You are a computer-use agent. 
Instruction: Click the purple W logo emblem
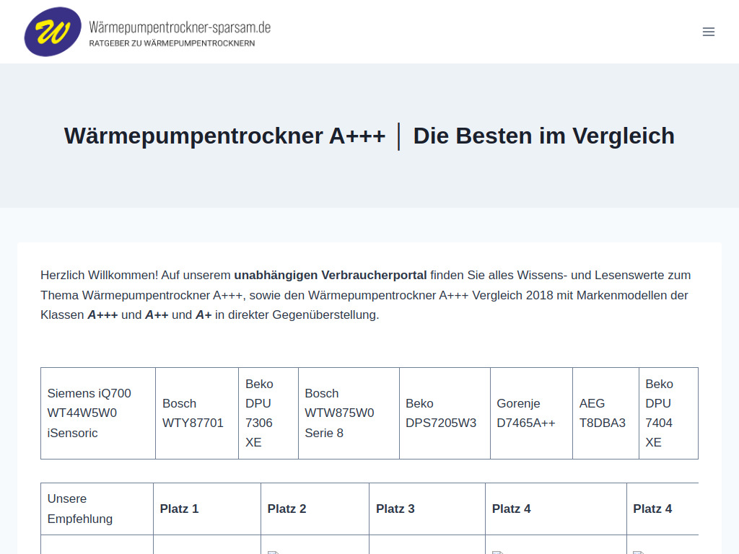coord(50,32)
